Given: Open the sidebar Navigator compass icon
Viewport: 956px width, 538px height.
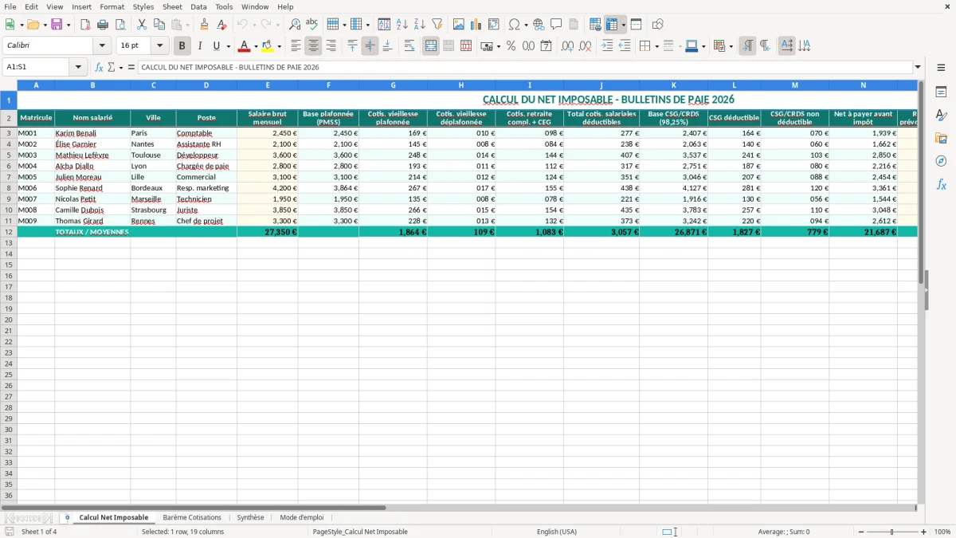Looking at the screenshot, I should (941, 161).
